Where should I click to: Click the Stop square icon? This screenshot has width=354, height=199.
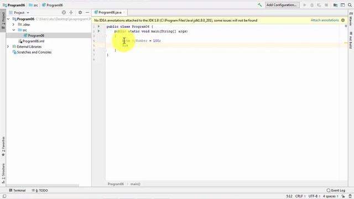pyautogui.click(x=326, y=5)
